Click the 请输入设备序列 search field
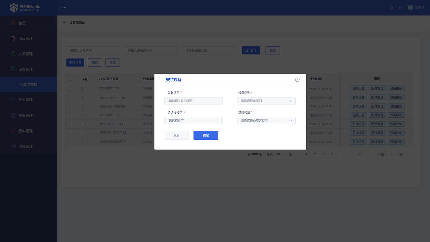Viewport: 430px width, 242px height. pos(93,50)
